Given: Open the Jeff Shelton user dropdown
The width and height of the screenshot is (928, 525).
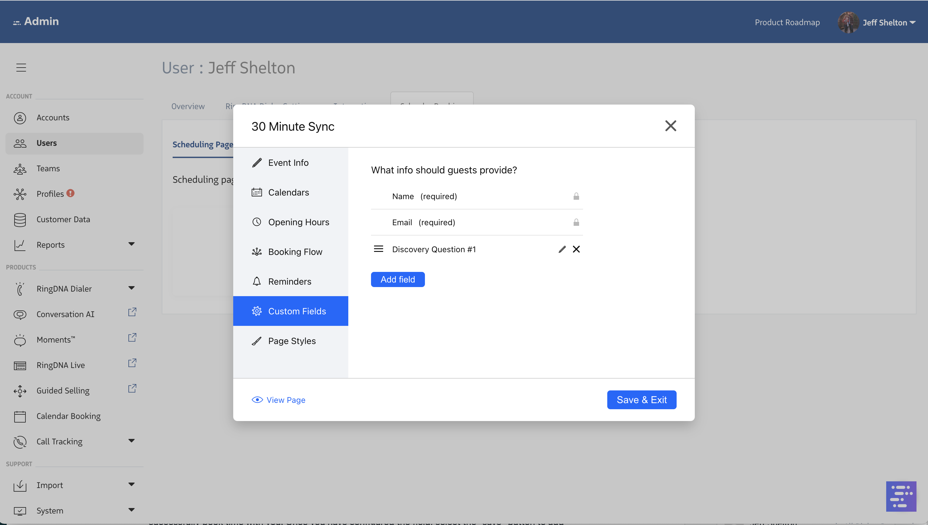Looking at the screenshot, I should (884, 22).
